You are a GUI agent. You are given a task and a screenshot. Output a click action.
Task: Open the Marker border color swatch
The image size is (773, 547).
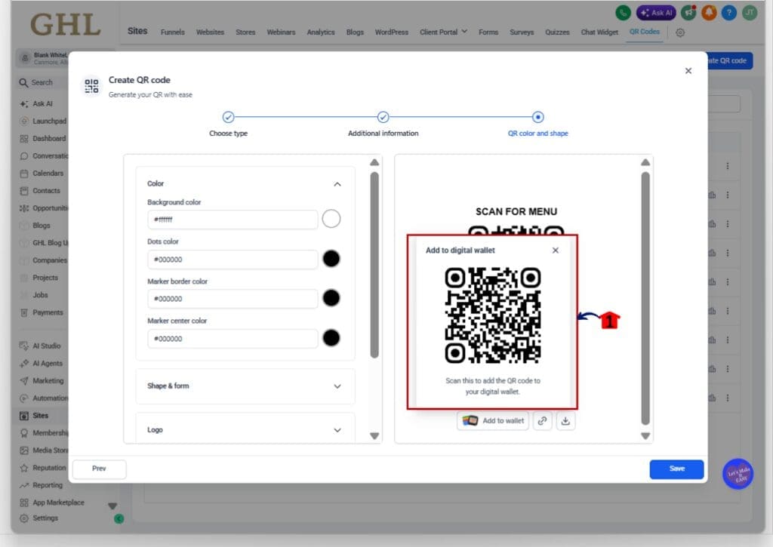(331, 298)
